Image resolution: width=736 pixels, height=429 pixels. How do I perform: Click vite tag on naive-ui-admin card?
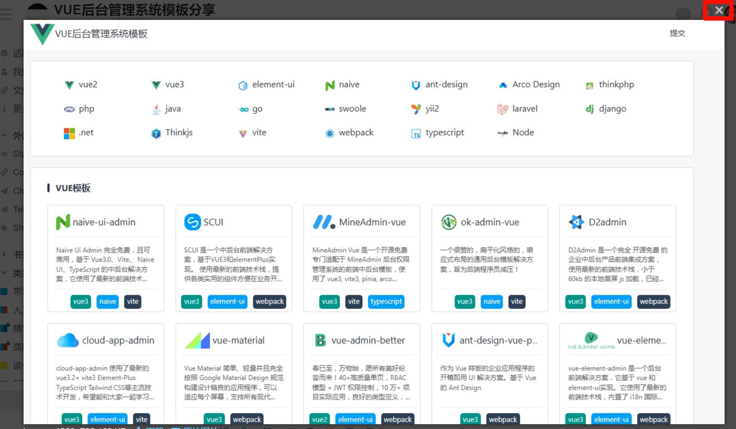coord(133,301)
